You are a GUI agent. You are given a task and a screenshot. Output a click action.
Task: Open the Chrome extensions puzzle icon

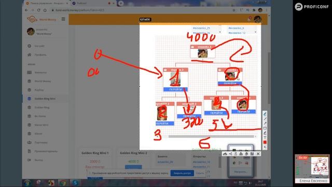pyautogui.click(x=254, y=10)
